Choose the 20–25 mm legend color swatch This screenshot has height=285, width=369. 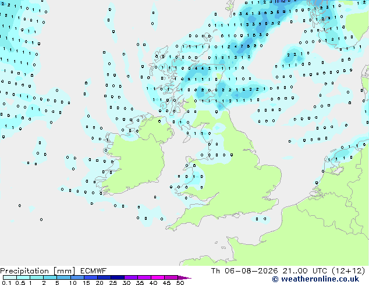pos(104,277)
